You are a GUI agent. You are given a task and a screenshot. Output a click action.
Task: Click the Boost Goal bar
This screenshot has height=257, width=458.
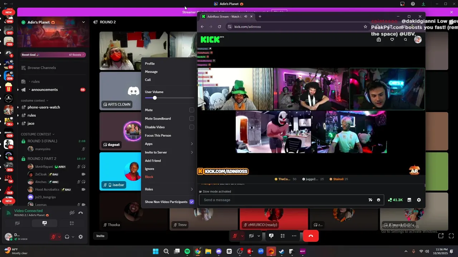tap(53, 55)
